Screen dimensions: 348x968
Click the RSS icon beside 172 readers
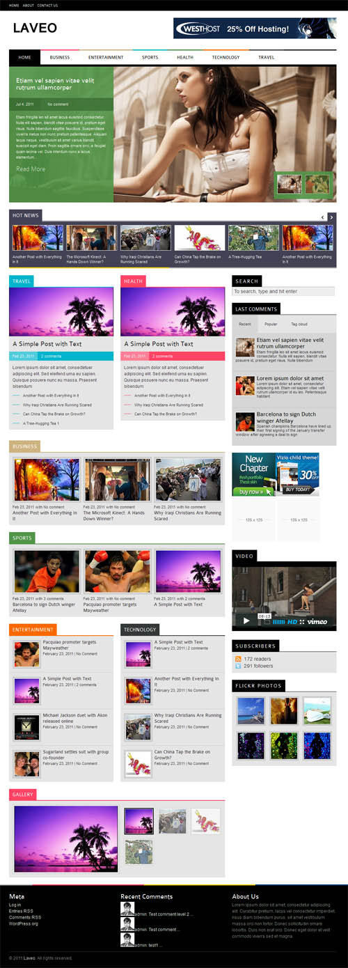pyautogui.click(x=238, y=659)
